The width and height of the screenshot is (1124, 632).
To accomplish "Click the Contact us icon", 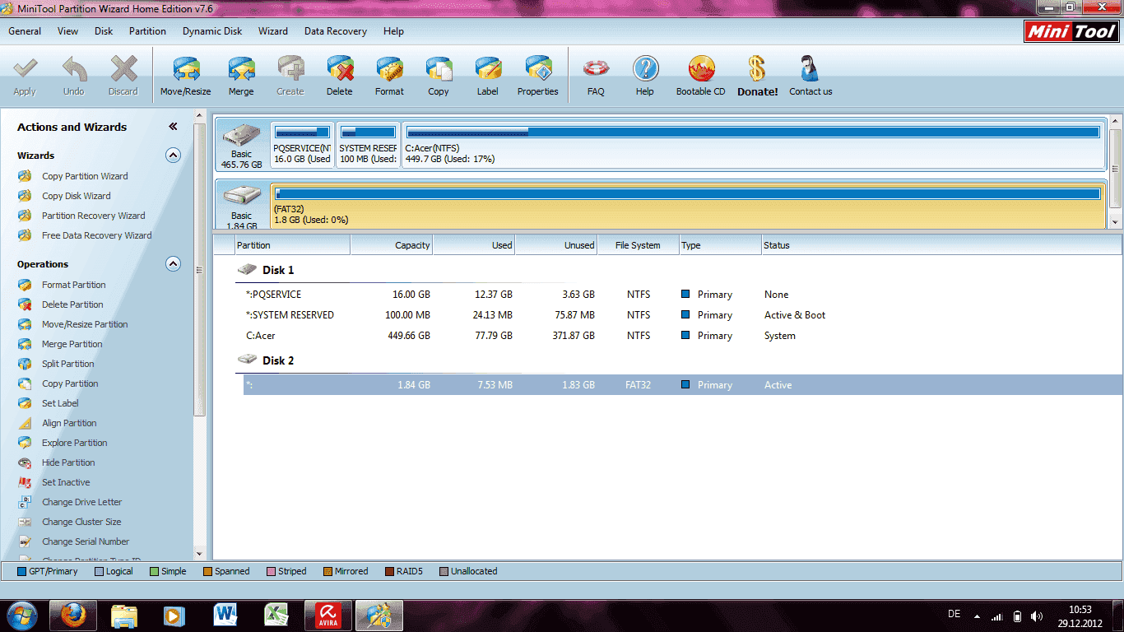I will pyautogui.click(x=810, y=68).
